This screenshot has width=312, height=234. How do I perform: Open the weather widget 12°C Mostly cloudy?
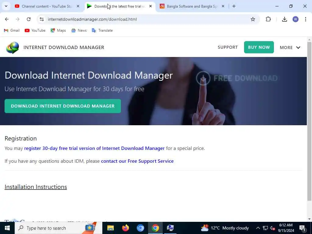point(225,228)
